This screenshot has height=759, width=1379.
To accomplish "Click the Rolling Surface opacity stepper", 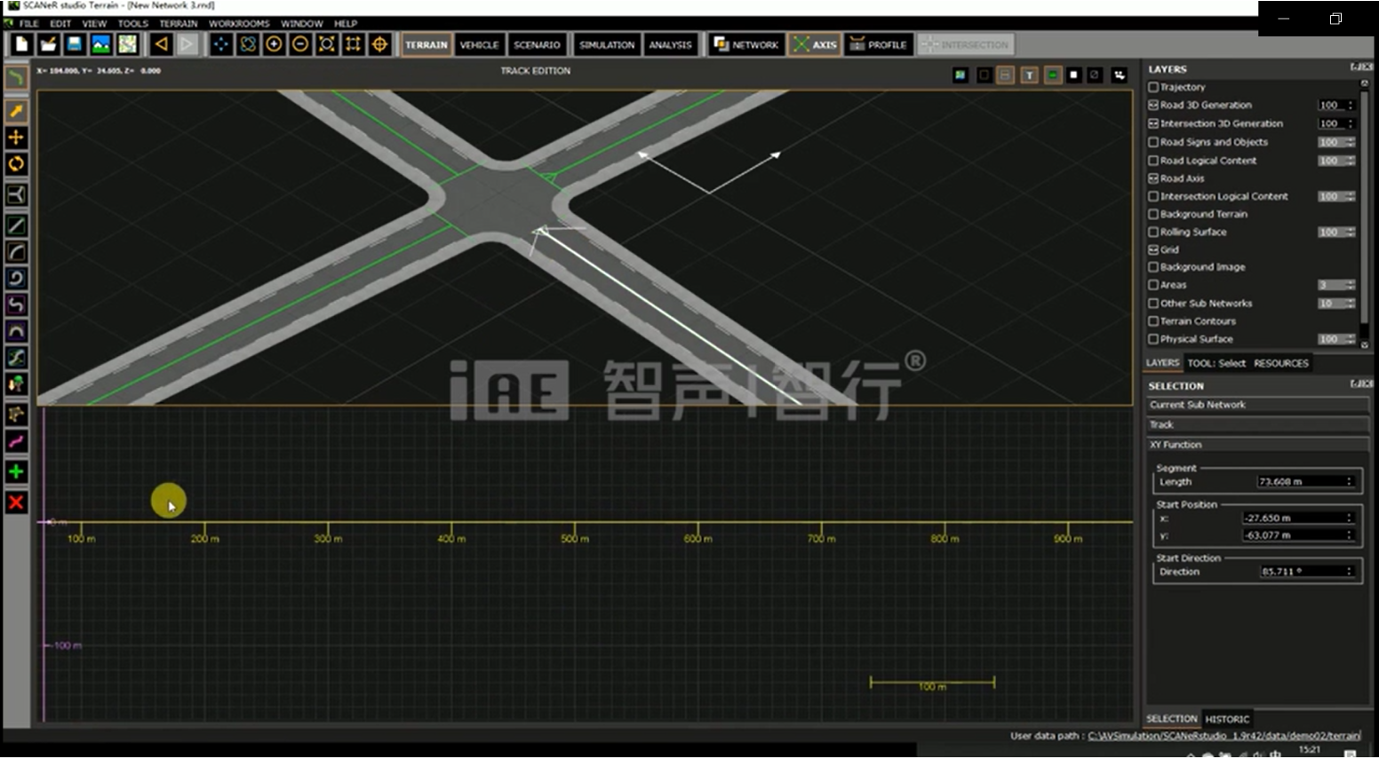I will click(1351, 232).
